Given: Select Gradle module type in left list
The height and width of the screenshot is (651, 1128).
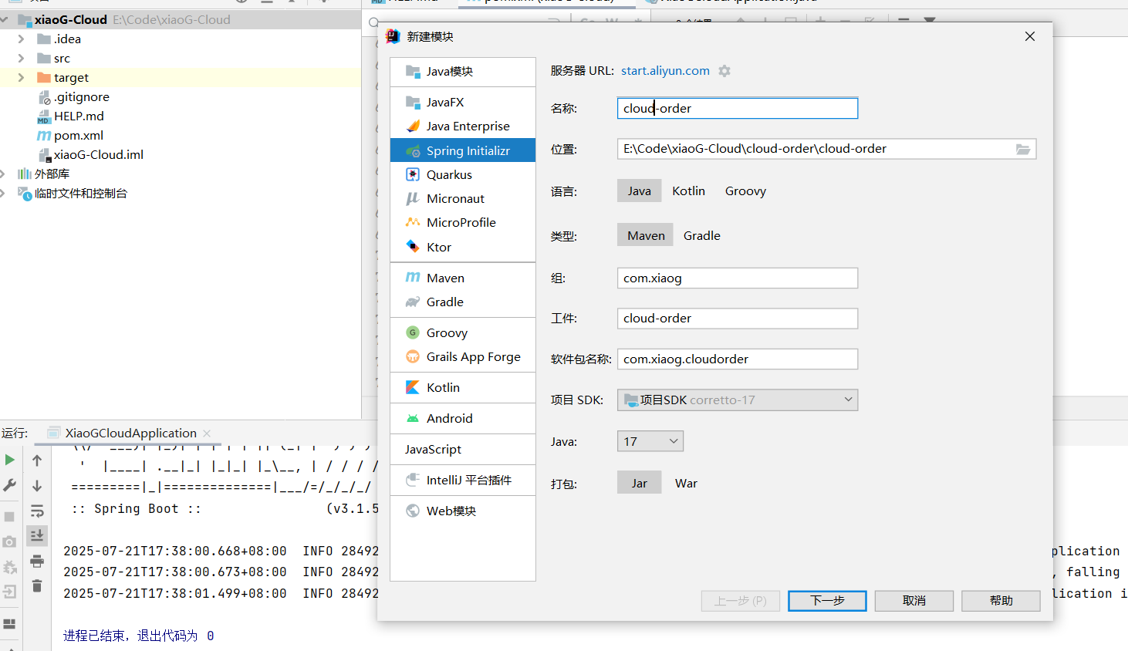Looking at the screenshot, I should pyautogui.click(x=463, y=302).
